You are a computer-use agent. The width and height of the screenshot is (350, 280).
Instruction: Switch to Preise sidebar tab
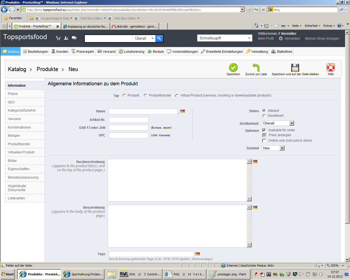[25, 94]
